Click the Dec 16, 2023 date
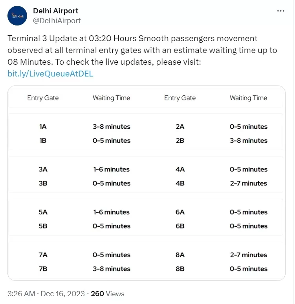This screenshot has width=295, height=304. pyautogui.click(x=63, y=293)
